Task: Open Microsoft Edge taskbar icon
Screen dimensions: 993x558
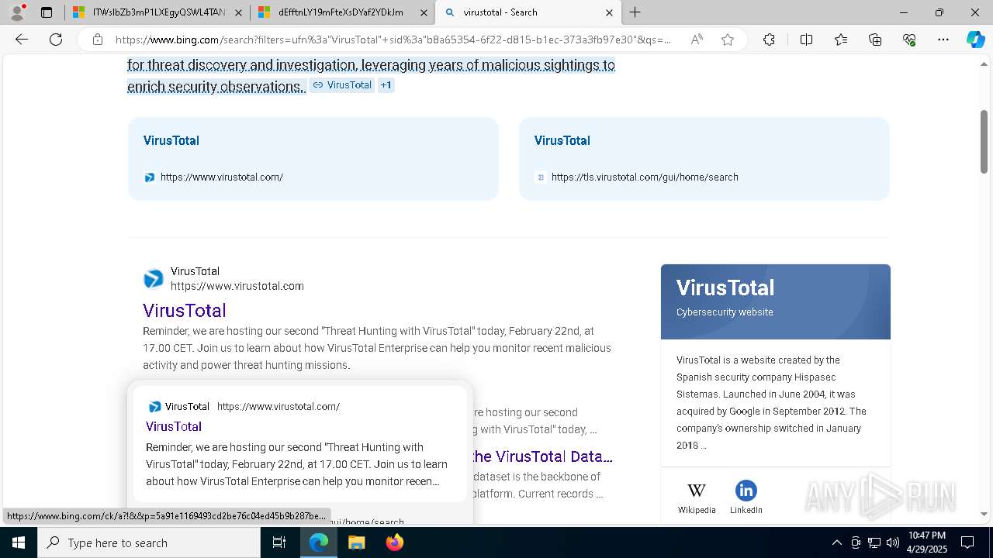Action: (319, 542)
